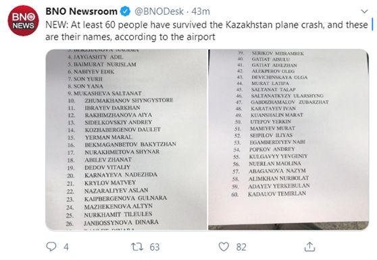The width and height of the screenshot is (377, 260).
Task: Click the like count 82
Action: pyautogui.click(x=241, y=247)
